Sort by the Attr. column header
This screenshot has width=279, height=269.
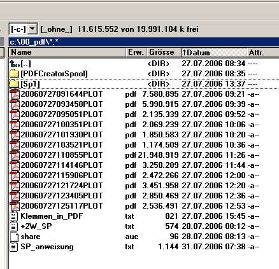(x=263, y=52)
